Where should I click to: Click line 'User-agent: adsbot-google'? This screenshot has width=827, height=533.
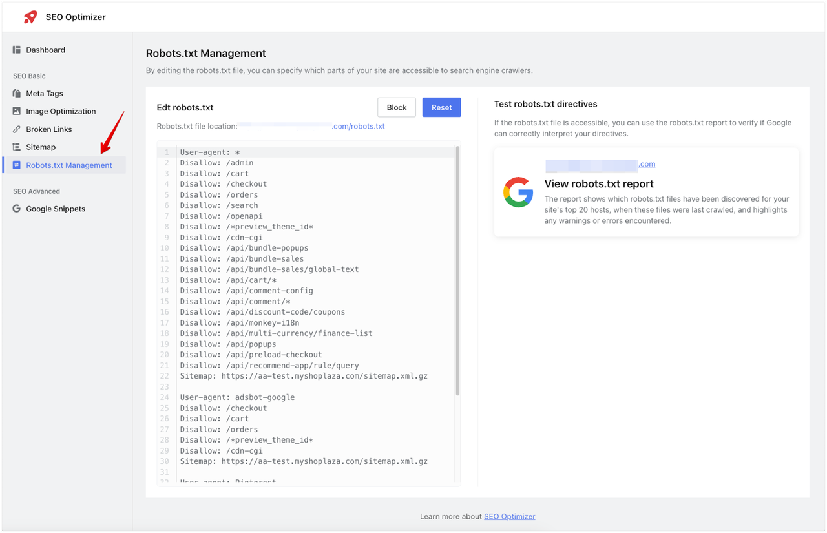click(237, 397)
